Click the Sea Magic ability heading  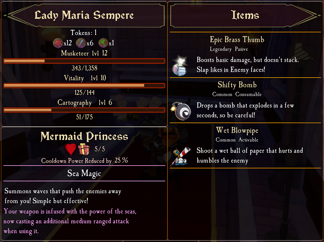click(84, 173)
